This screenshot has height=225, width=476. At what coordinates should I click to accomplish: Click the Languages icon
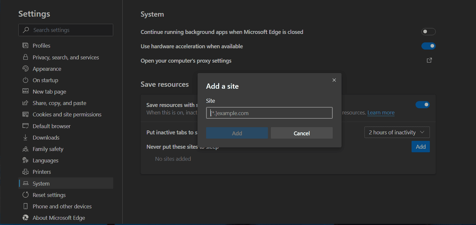coord(26,160)
